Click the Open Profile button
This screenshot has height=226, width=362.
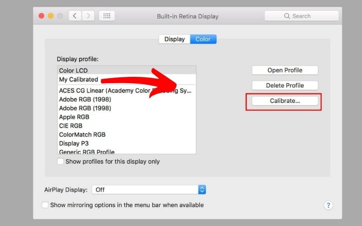click(x=285, y=71)
